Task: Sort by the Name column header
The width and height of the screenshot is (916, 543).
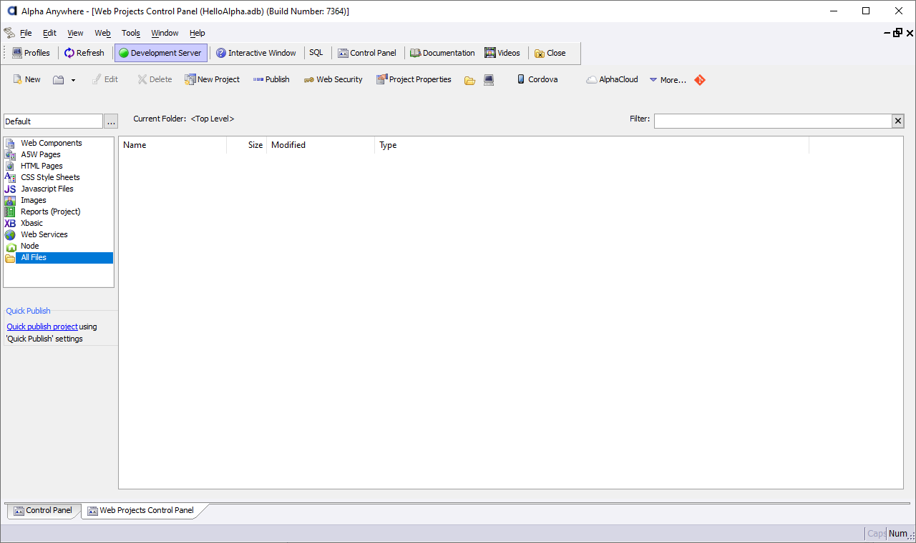Action: (172, 145)
